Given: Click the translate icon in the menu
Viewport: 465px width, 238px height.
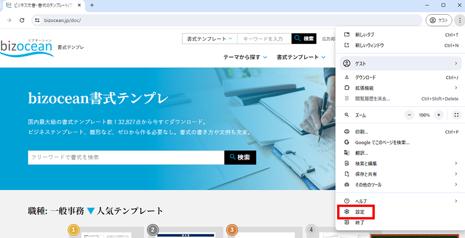Looking at the screenshot, I should (x=347, y=153).
